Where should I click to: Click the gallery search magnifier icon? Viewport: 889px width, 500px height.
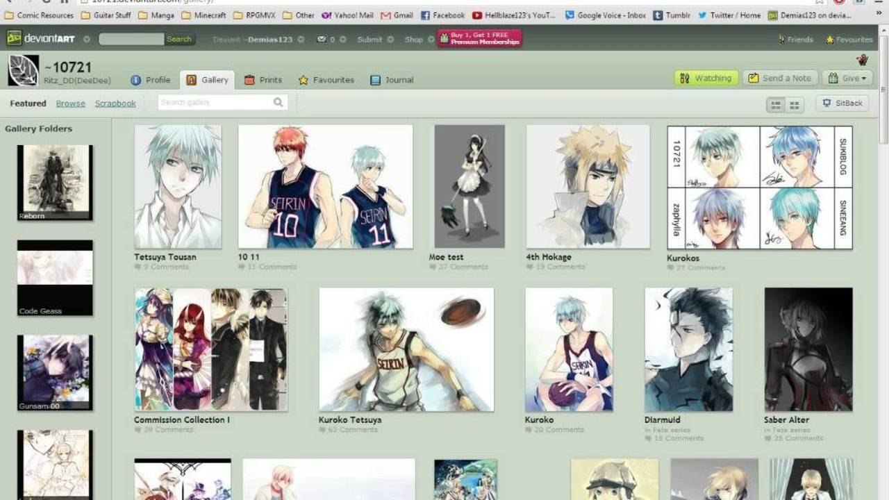279,103
